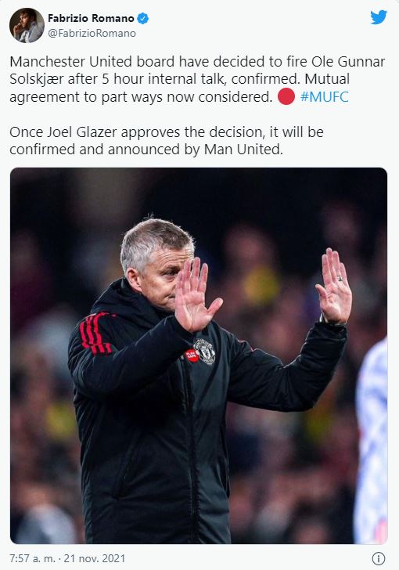Open Fabrizio Romano's profile avatar
Viewport: 399px width, 570px height.
pyautogui.click(x=27, y=25)
